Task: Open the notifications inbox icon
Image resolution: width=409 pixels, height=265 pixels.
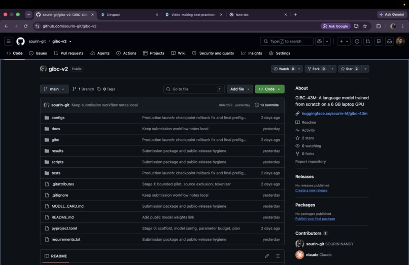Action: (389, 41)
